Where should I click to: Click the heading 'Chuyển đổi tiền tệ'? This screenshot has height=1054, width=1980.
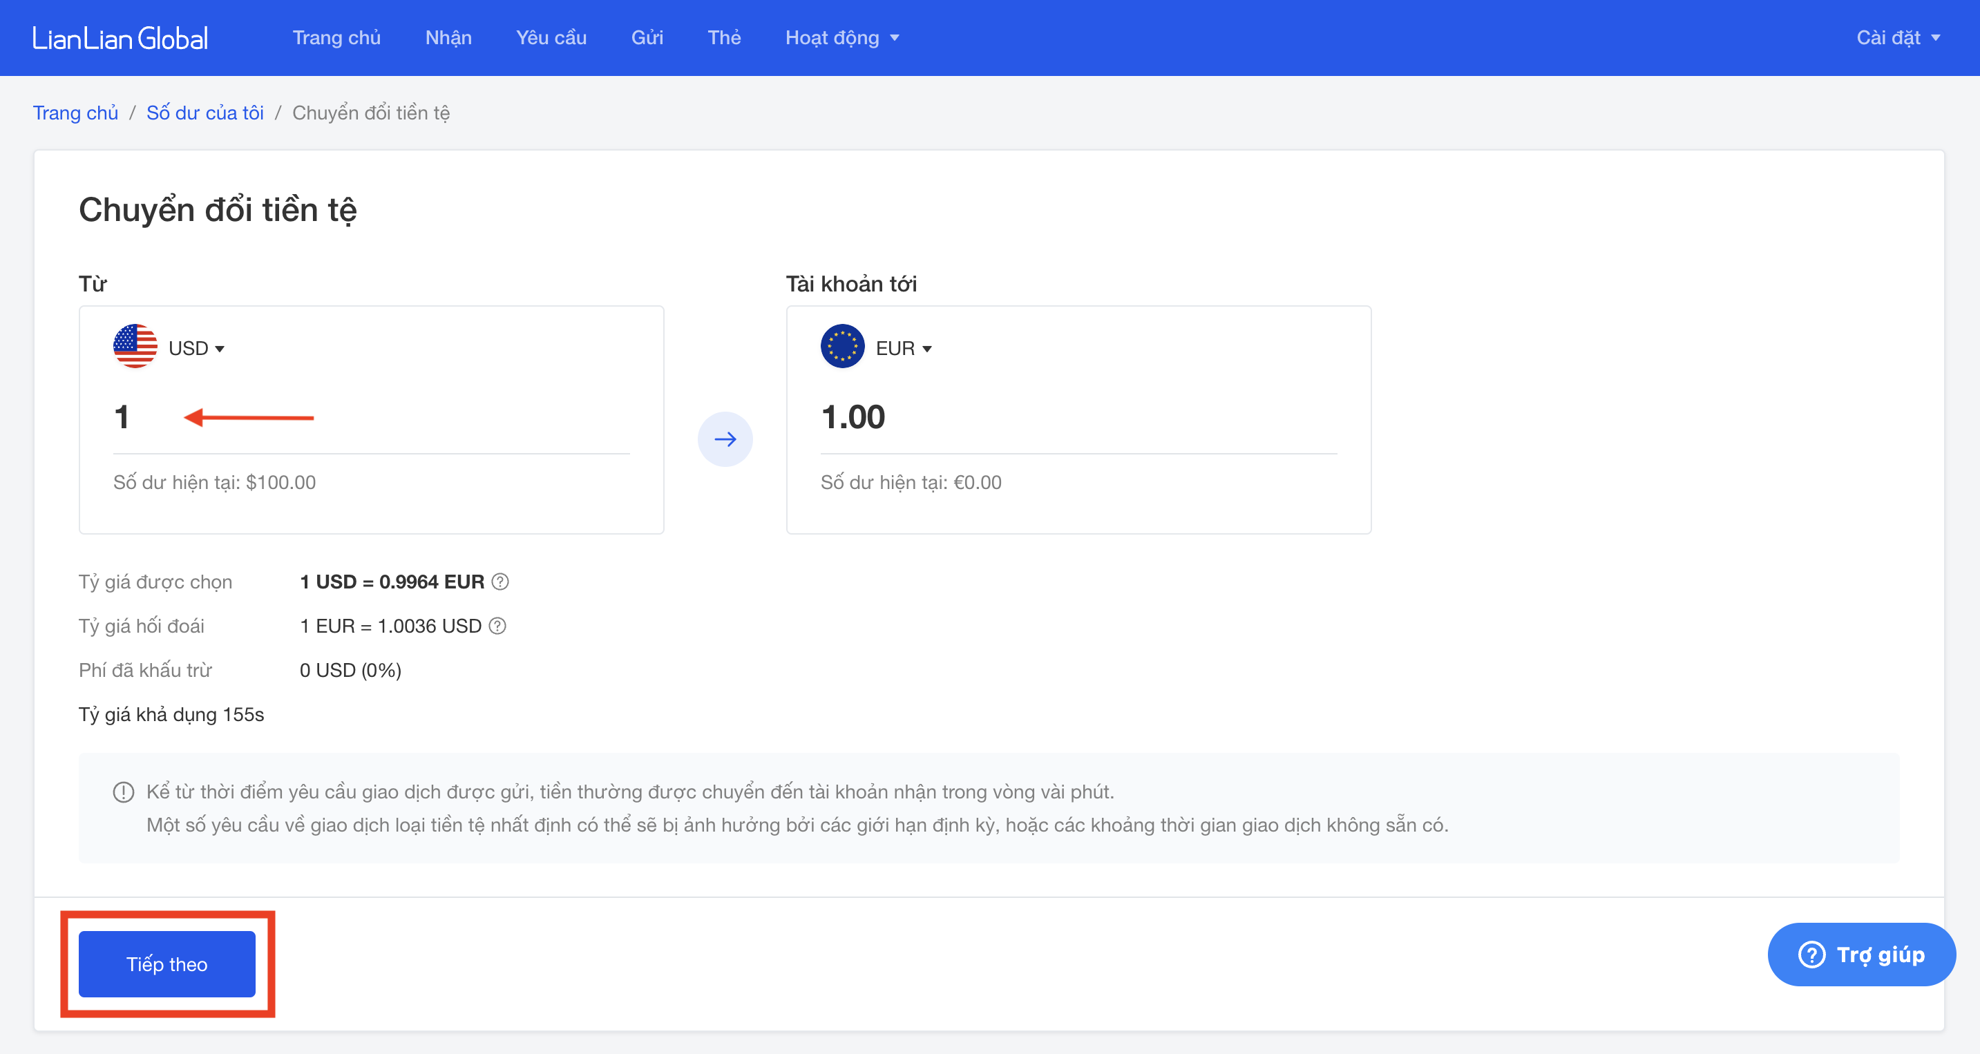[x=218, y=210]
